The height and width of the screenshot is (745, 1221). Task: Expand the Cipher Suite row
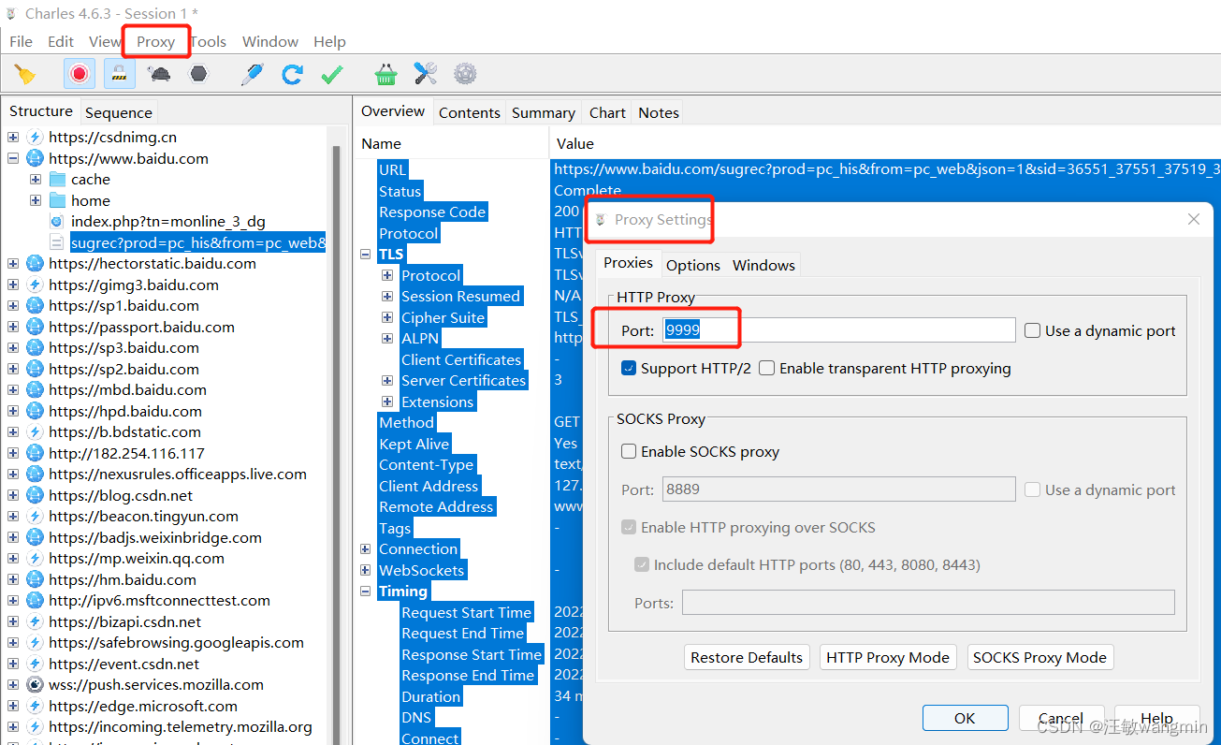[387, 317]
